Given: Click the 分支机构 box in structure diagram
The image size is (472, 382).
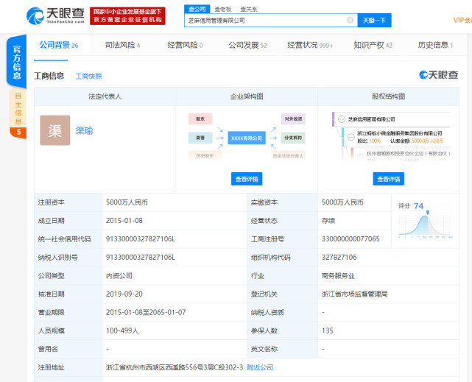Looking at the screenshot, I should 293,138.
